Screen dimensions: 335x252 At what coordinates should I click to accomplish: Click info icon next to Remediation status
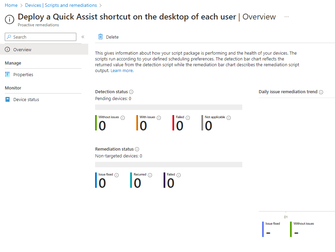(x=137, y=149)
